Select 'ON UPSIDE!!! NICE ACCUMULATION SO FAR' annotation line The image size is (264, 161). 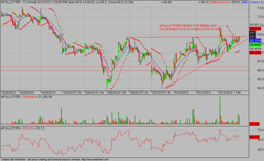point(191,29)
